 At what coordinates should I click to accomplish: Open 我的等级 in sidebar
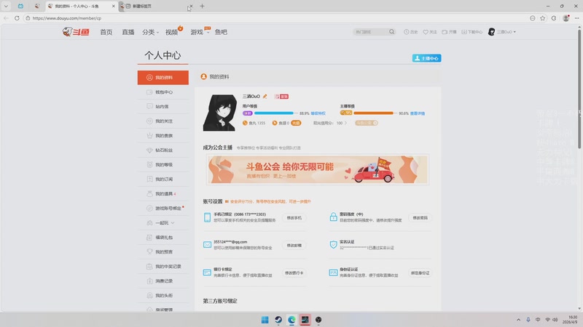[x=163, y=165]
